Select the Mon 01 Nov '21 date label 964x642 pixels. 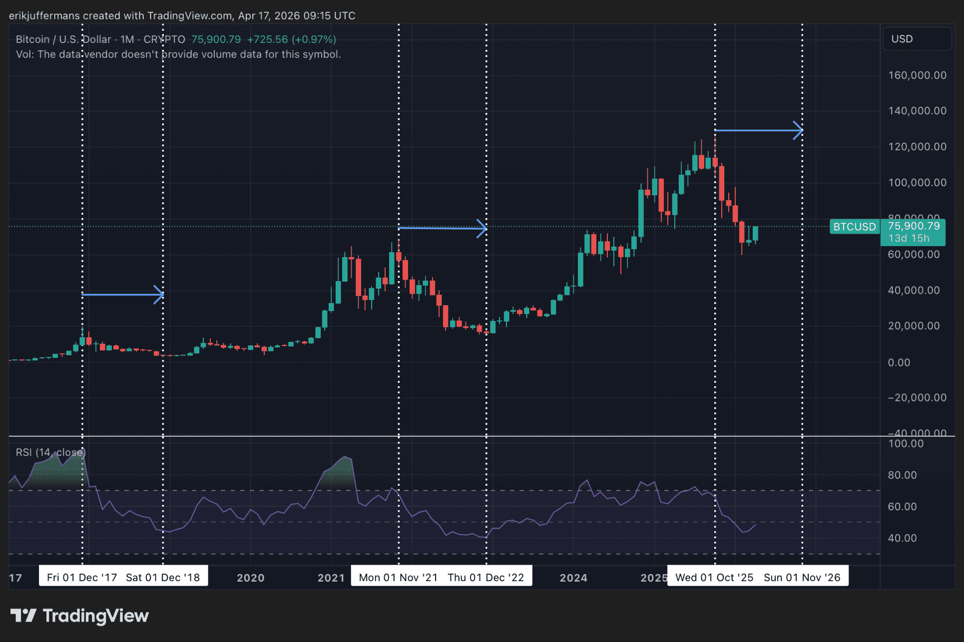pyautogui.click(x=398, y=578)
